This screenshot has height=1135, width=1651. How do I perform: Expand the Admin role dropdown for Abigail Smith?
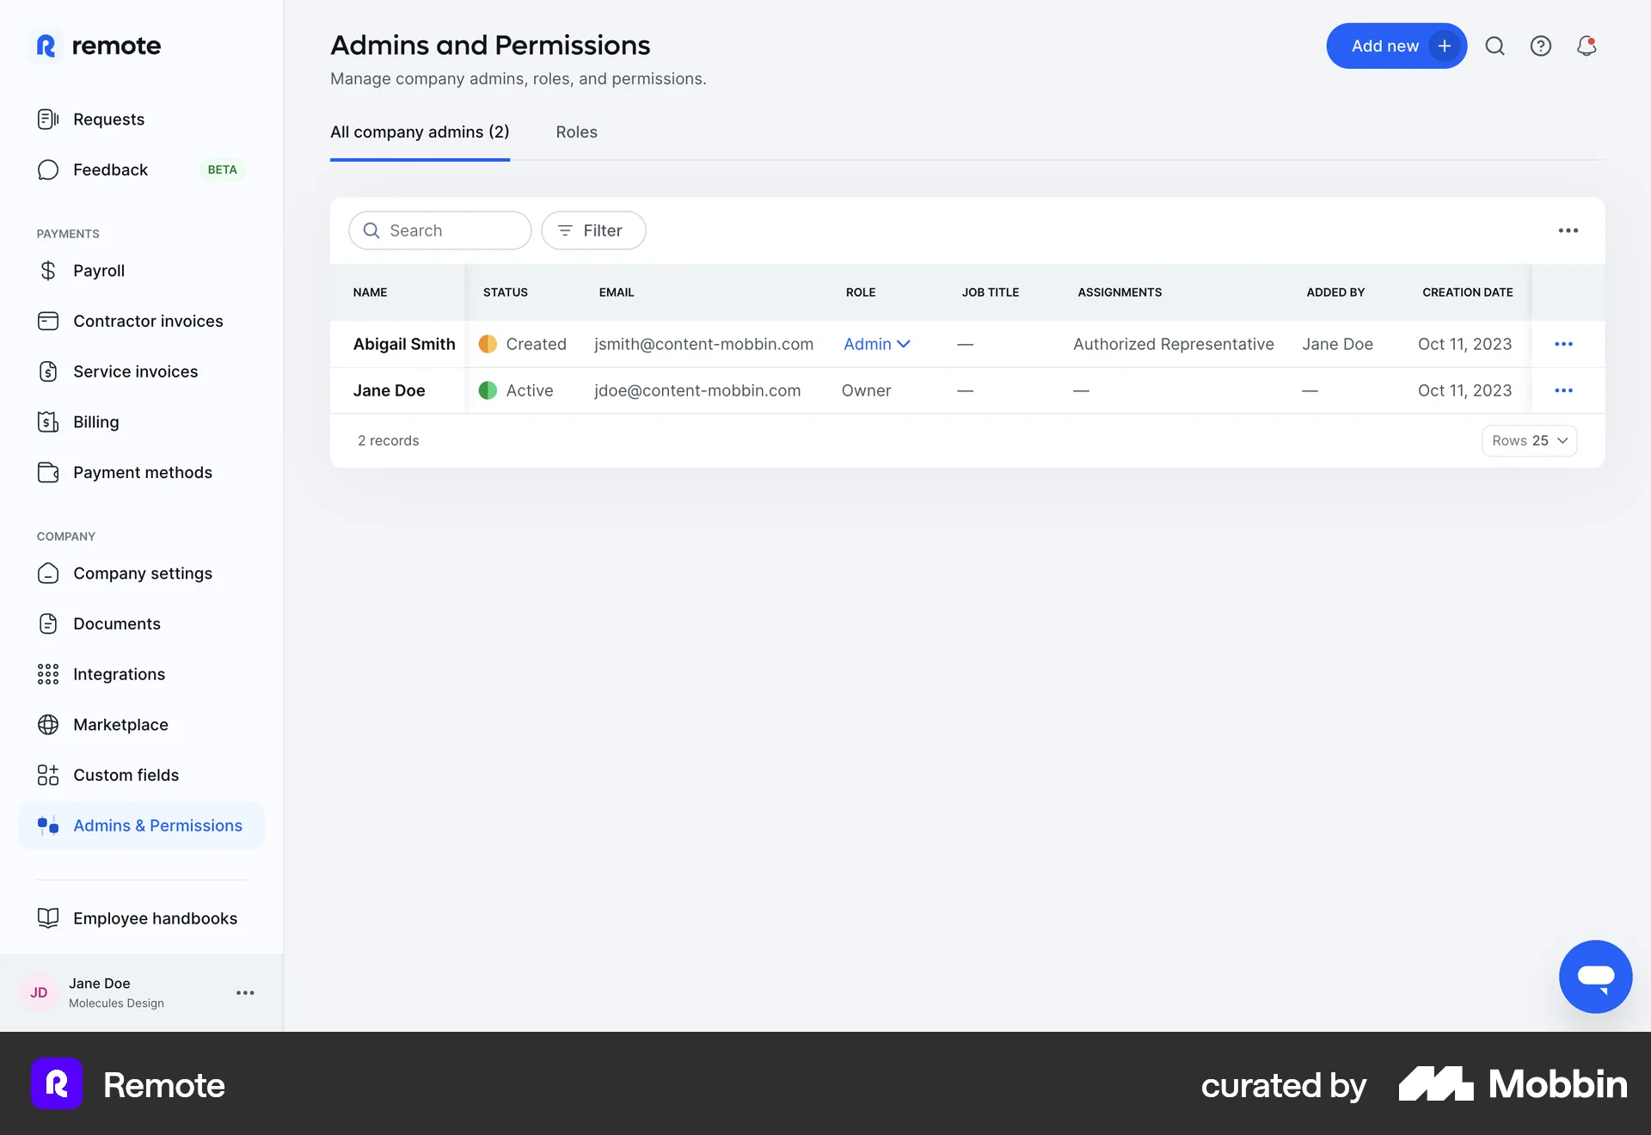pyautogui.click(x=876, y=344)
